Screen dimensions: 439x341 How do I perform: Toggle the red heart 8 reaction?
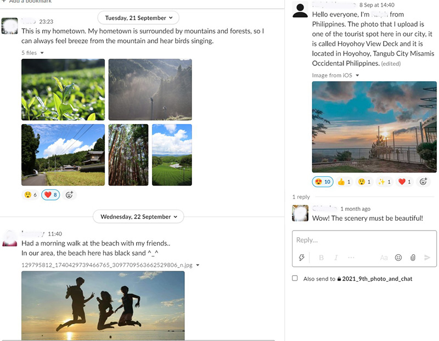(x=50, y=195)
